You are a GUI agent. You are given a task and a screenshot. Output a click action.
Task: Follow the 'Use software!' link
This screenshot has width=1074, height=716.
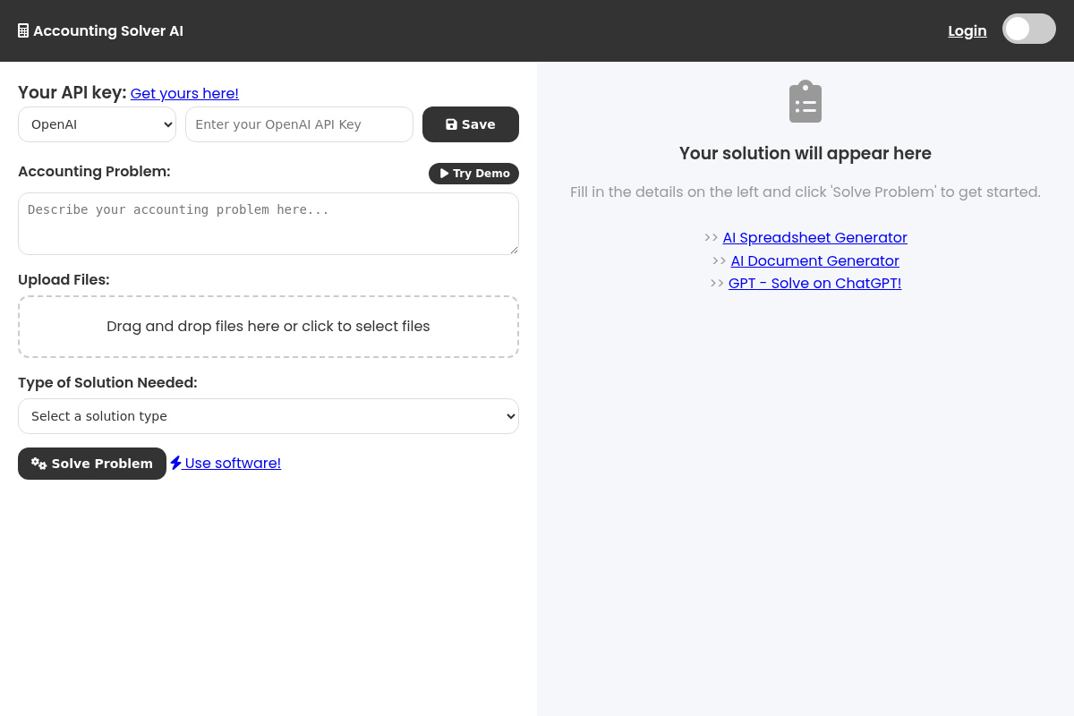pos(226,463)
